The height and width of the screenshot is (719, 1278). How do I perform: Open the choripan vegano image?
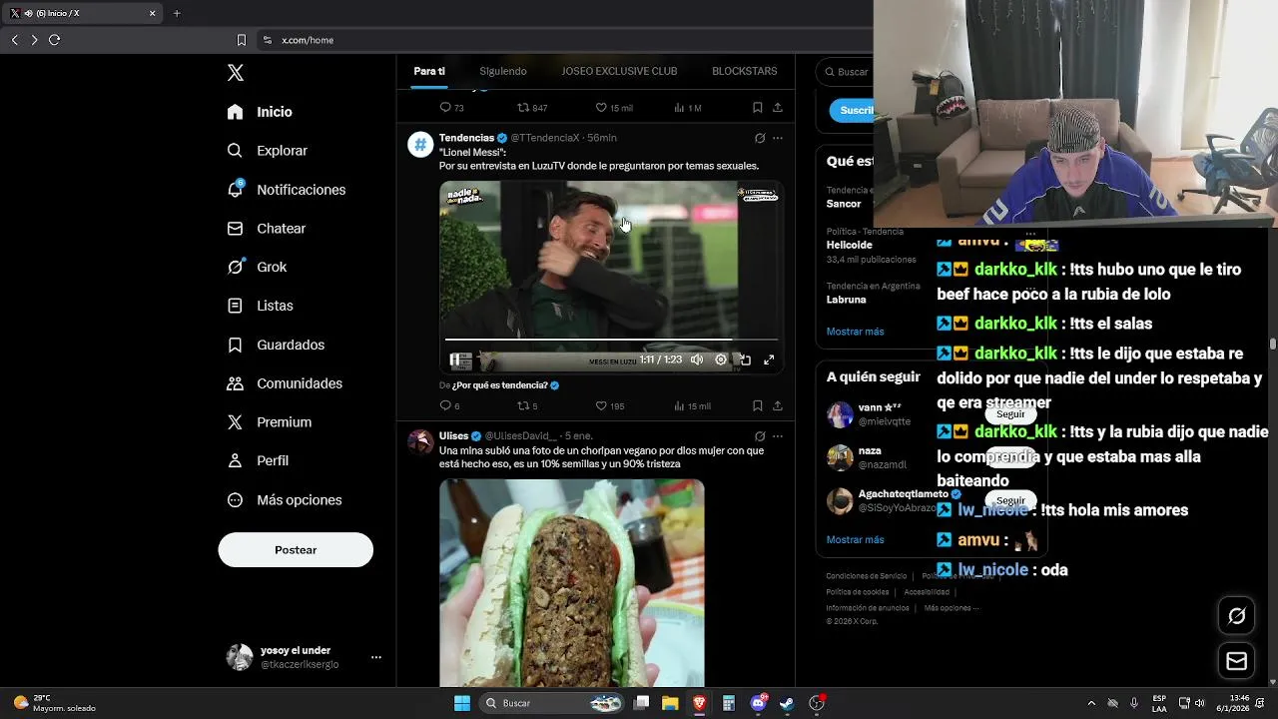tap(572, 582)
